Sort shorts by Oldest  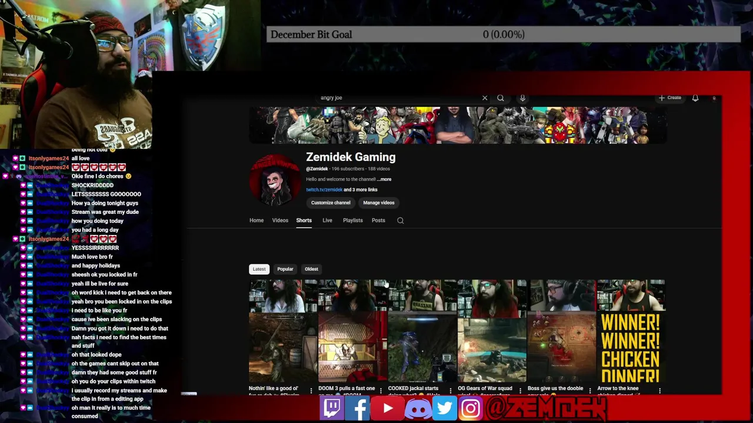coord(311,269)
